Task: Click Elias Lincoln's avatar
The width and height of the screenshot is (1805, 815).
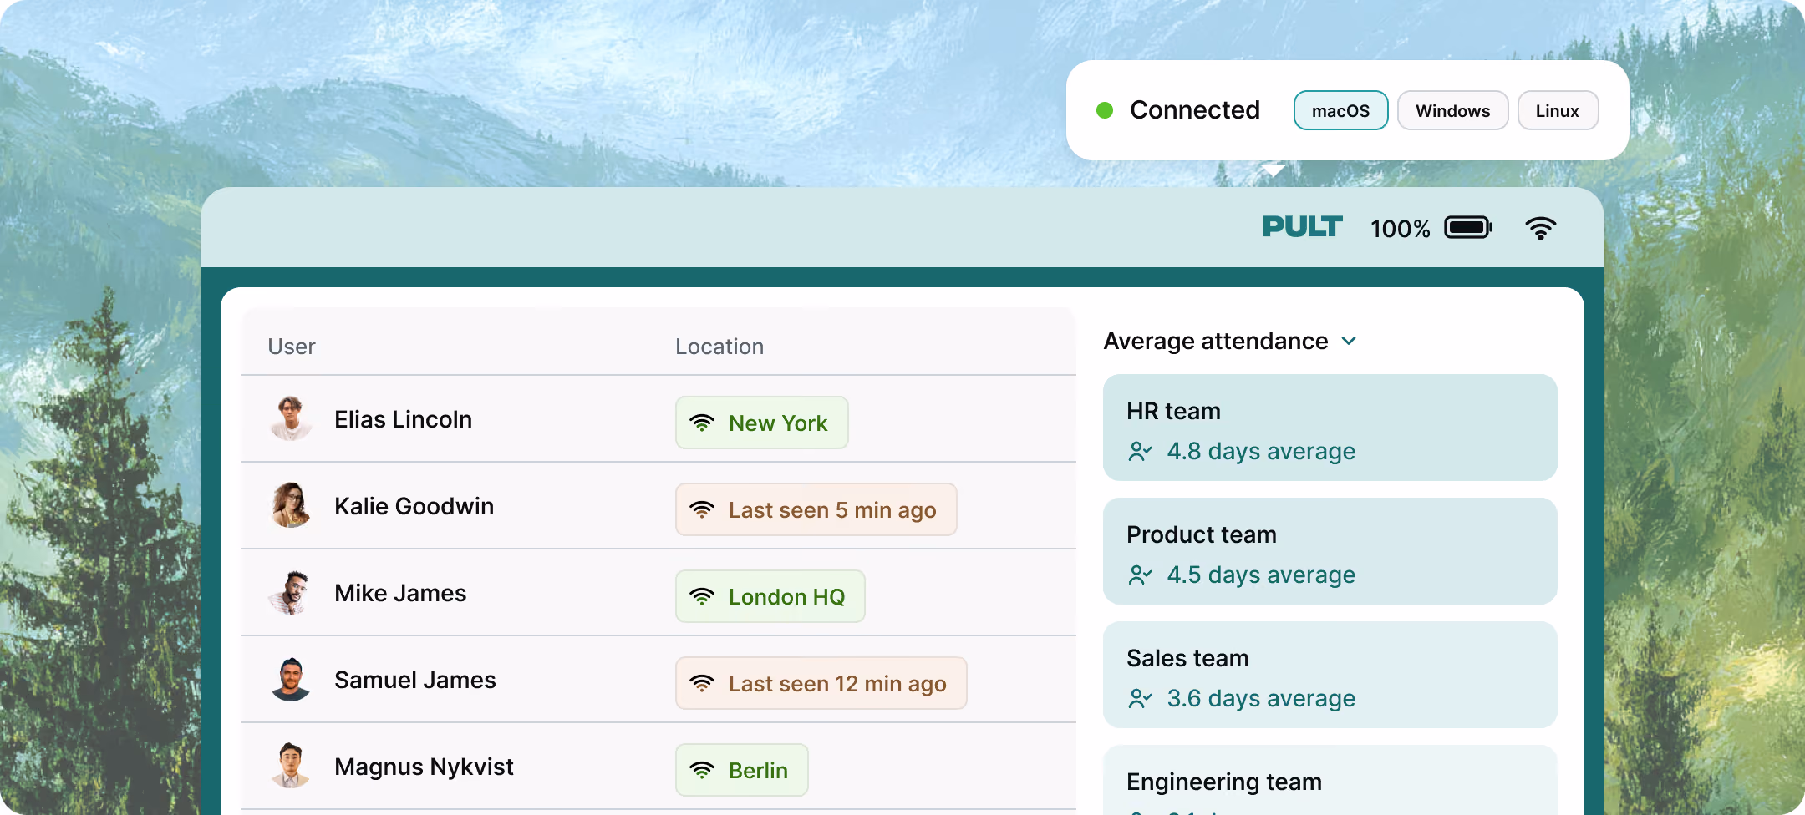Action: [291, 418]
